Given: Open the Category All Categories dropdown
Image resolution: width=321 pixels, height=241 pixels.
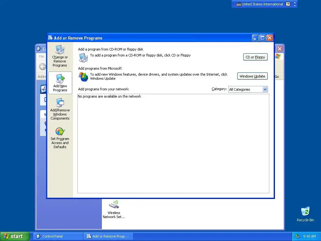Looking at the screenshot, I should pyautogui.click(x=248, y=89).
